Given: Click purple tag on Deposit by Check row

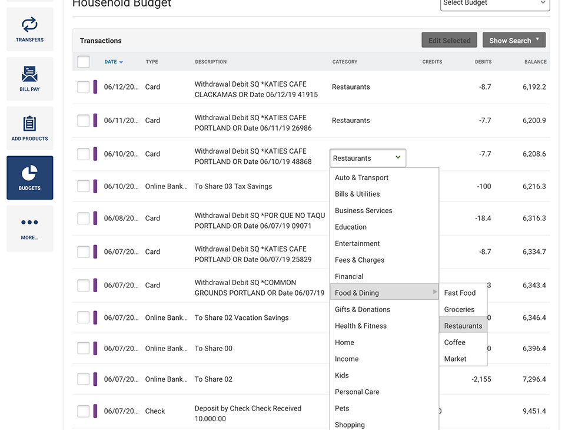Looking at the screenshot, I should click(x=95, y=411).
